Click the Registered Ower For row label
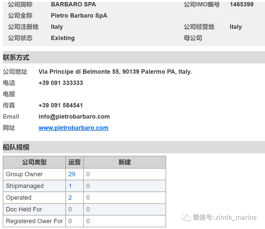Viewport: 265px width, 229px height. click(x=34, y=221)
